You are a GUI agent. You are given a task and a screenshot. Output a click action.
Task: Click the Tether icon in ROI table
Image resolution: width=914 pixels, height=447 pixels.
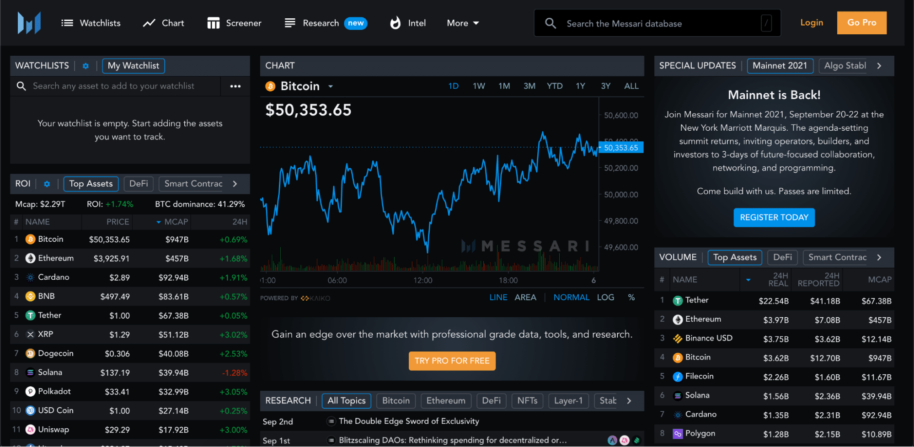[30, 315]
